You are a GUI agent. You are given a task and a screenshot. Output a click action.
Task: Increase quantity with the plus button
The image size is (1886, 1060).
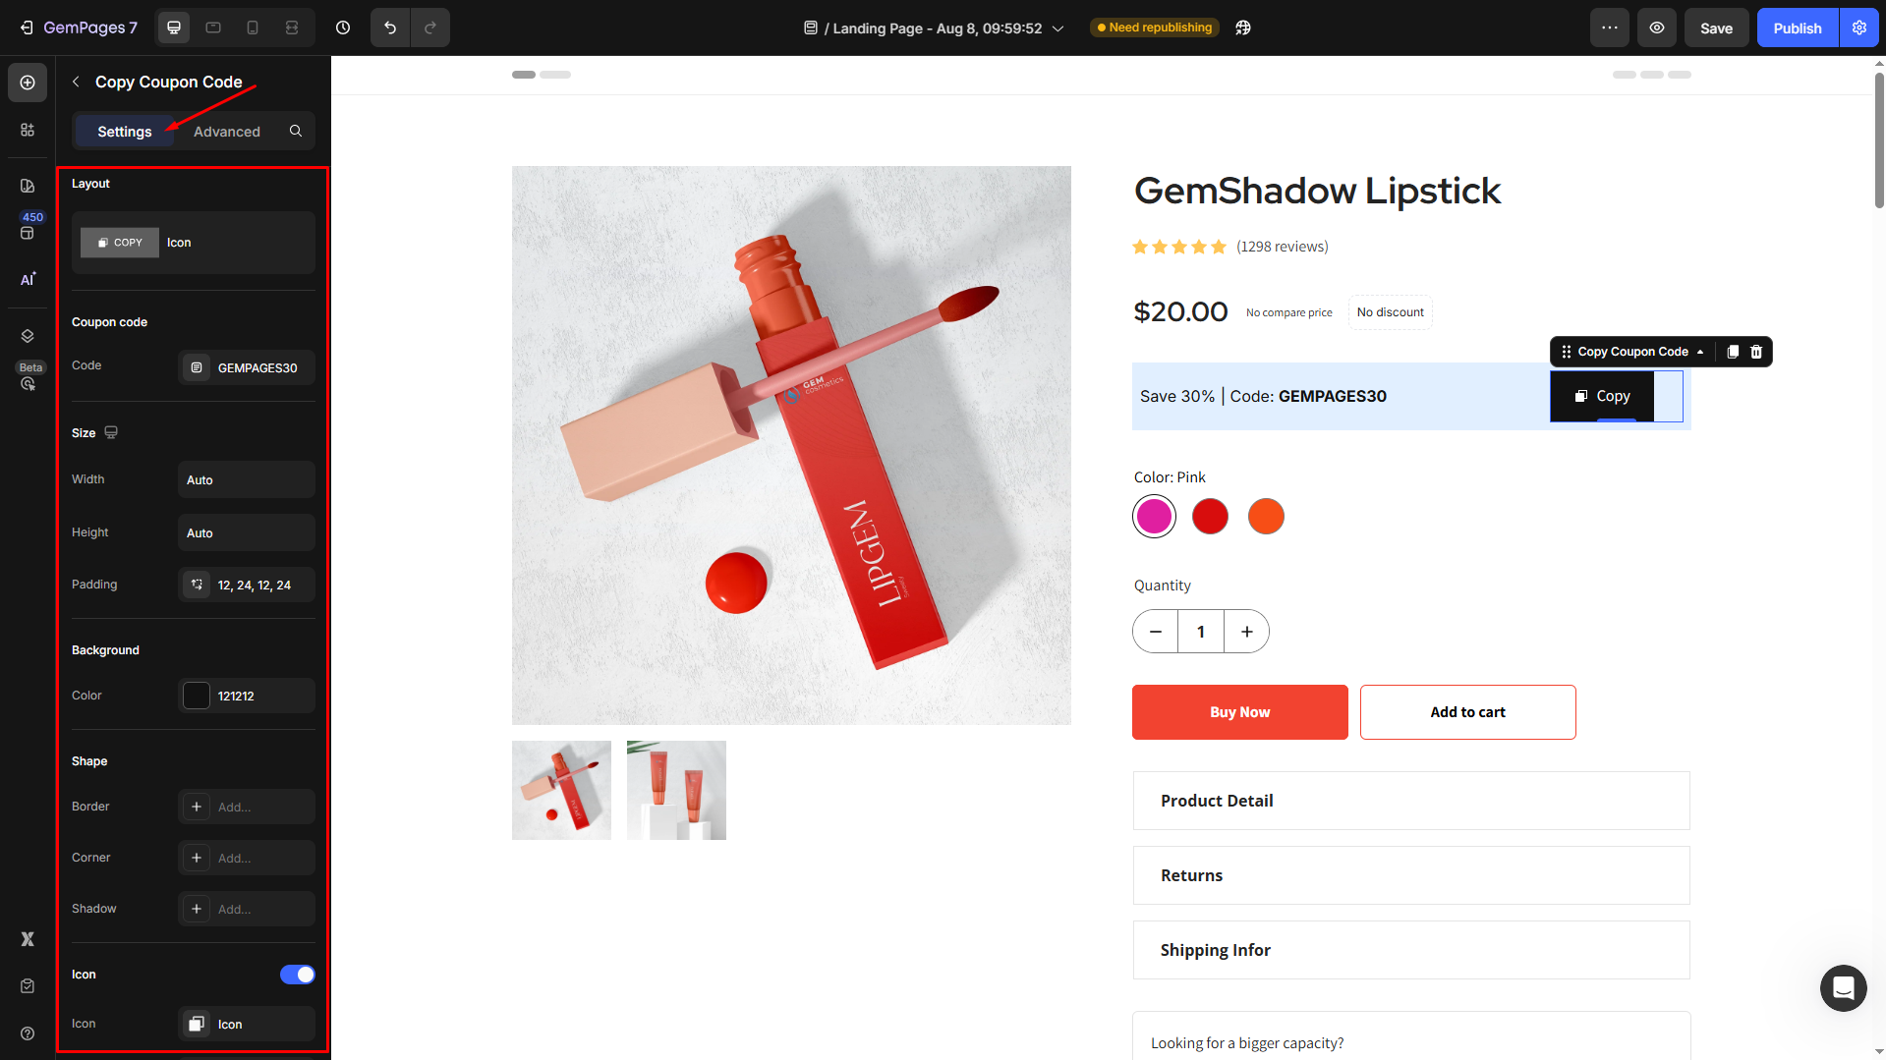tap(1246, 632)
